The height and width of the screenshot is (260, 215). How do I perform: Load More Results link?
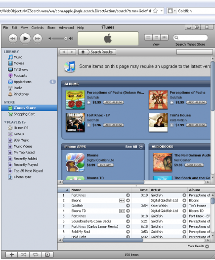(x=198, y=246)
